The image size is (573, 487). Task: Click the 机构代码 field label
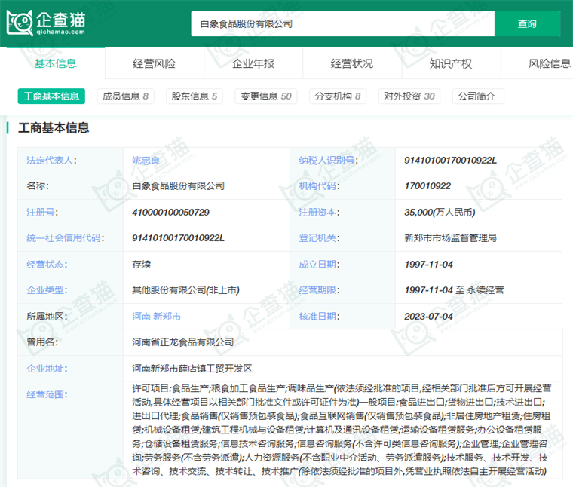point(319,186)
